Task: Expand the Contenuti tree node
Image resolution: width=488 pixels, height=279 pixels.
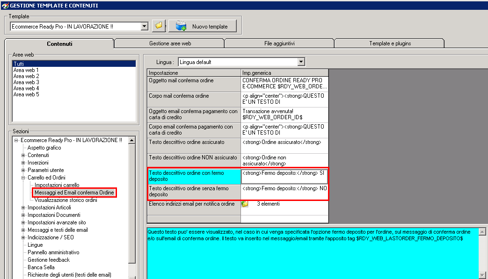Action: click(x=23, y=155)
